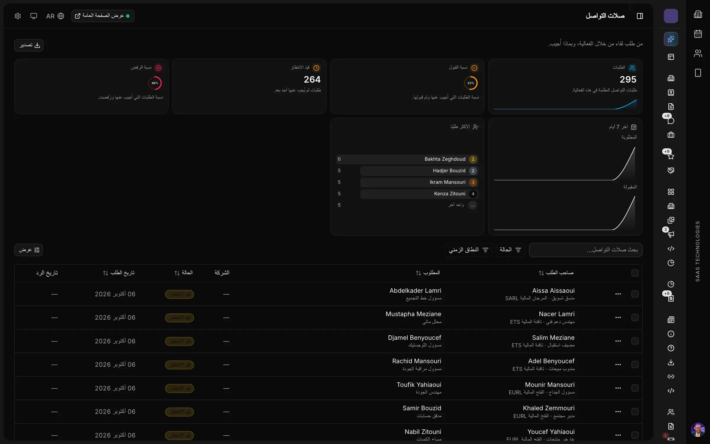Image resolution: width=710 pixels, height=444 pixels.
Task: Open the megaphone announcements icon with badge 3
Action: pos(671,234)
